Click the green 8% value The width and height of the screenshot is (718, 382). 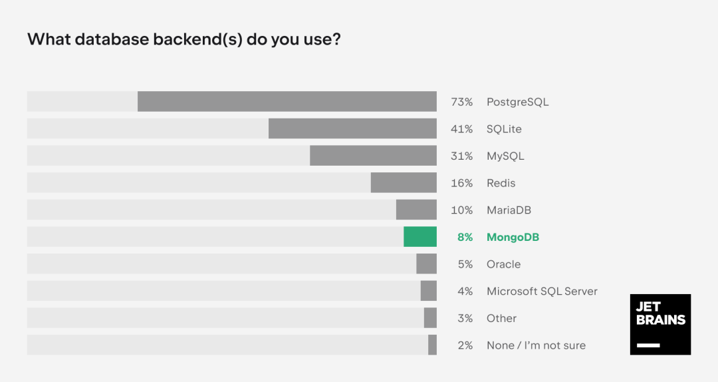[x=465, y=237]
